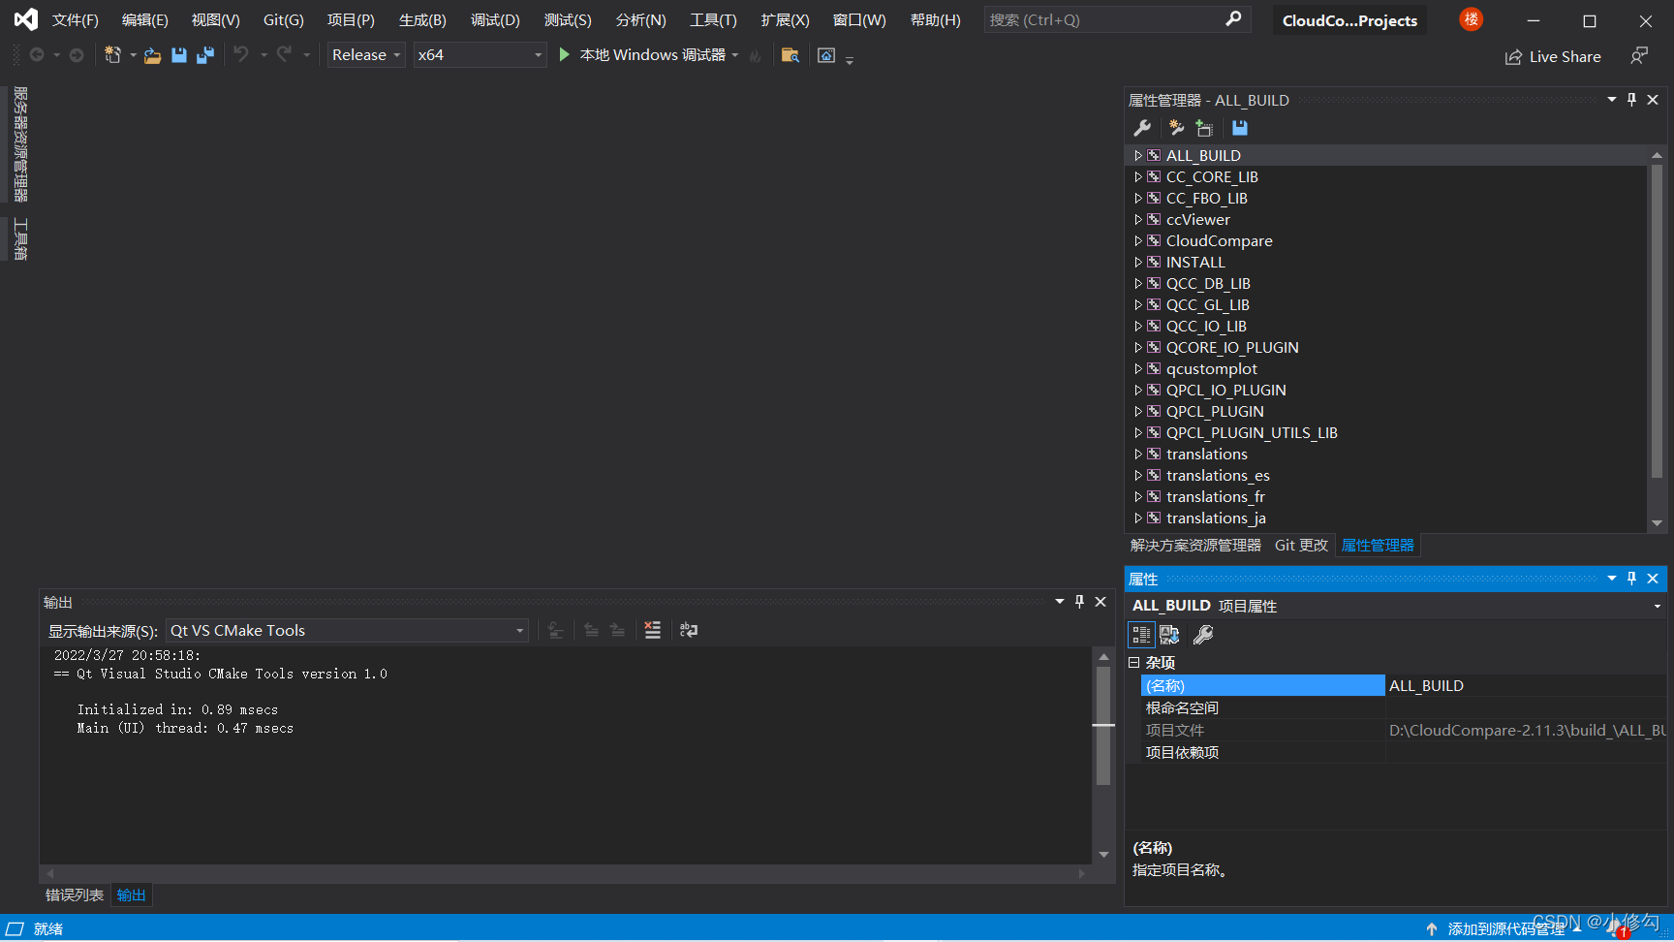Click the hot reload flame icon

pos(756,55)
